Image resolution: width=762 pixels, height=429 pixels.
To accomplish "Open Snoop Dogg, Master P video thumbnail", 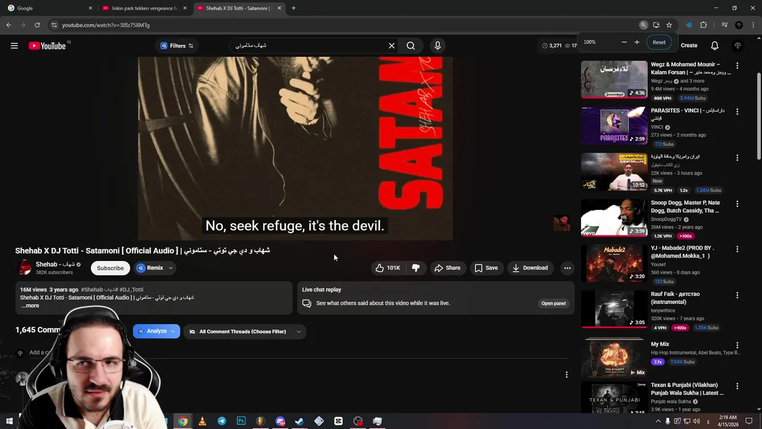I will click(614, 217).
